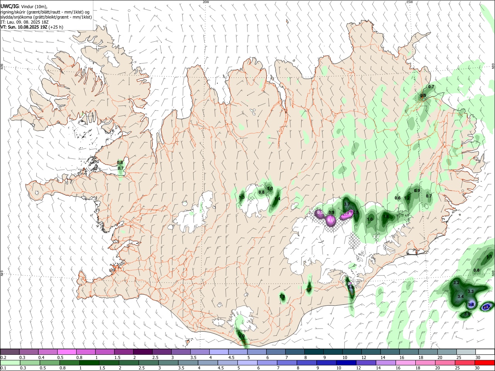
Task: Select the 'rigning/skúrir' description line
Action: 45,12
